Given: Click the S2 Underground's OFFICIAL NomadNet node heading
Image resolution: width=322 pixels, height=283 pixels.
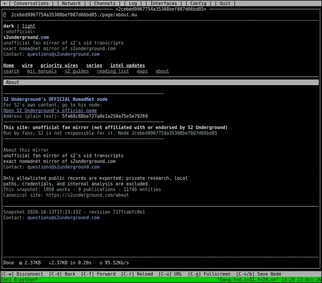Looking at the screenshot, I should pos(55,99).
